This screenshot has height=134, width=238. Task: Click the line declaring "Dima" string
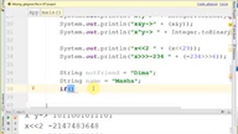tap(107, 73)
